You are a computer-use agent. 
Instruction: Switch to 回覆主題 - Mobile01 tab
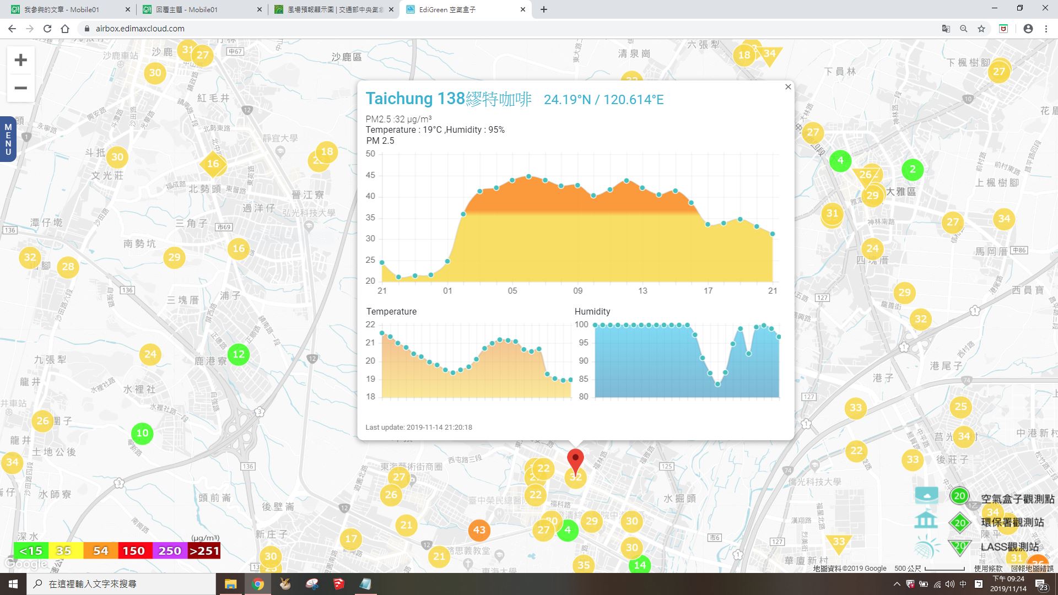tap(201, 9)
